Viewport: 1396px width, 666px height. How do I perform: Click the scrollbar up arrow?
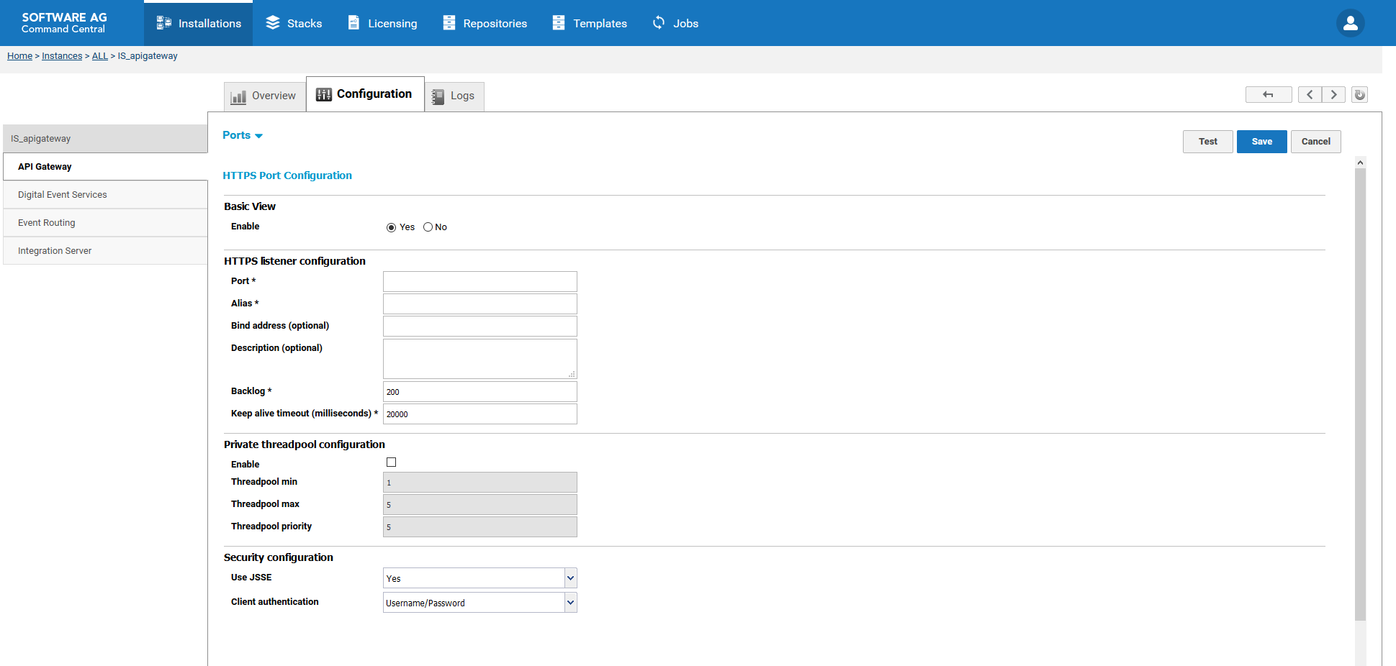tap(1360, 163)
